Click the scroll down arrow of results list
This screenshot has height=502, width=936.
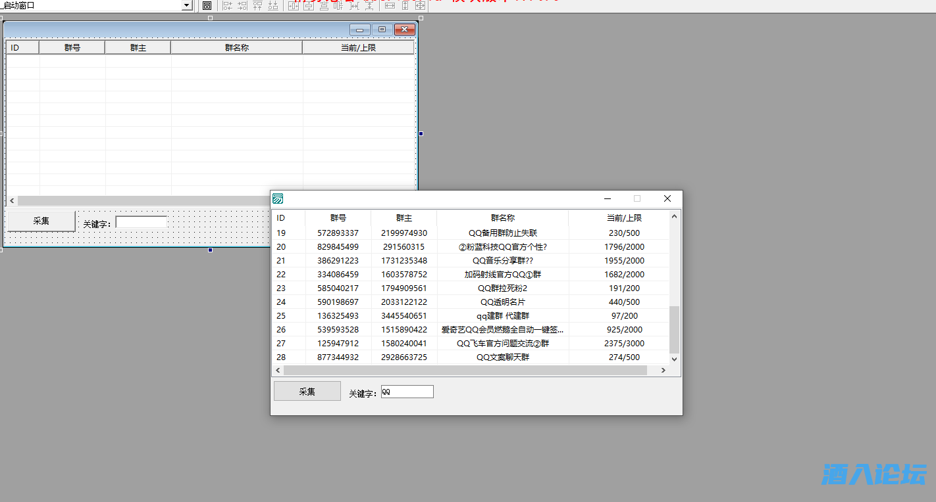[x=674, y=359]
